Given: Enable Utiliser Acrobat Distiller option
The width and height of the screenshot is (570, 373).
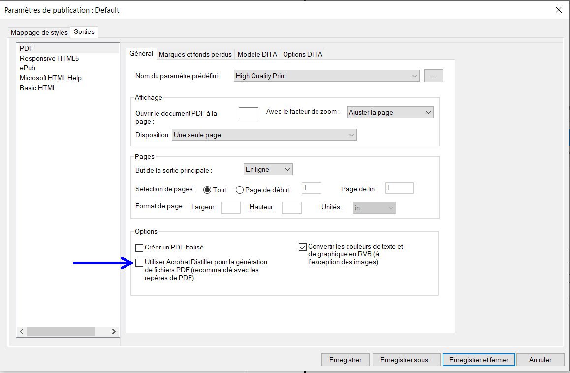Looking at the screenshot, I should (139, 263).
